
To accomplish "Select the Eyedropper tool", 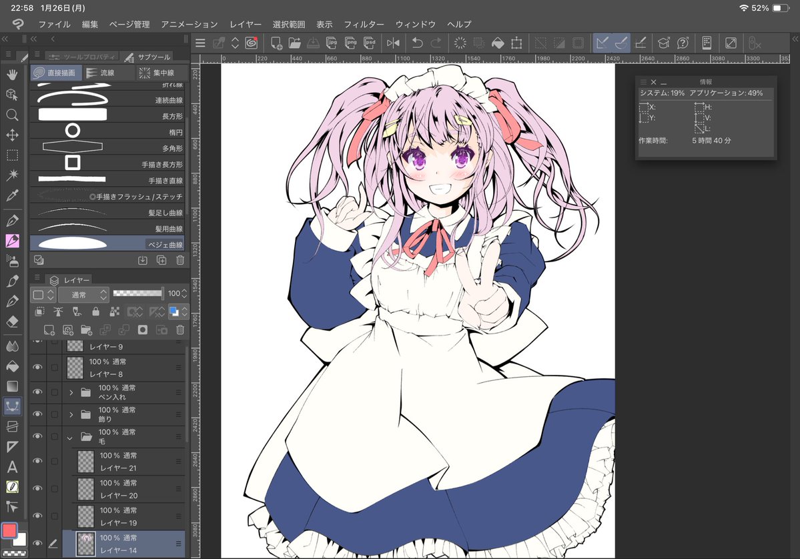I will 12,195.
